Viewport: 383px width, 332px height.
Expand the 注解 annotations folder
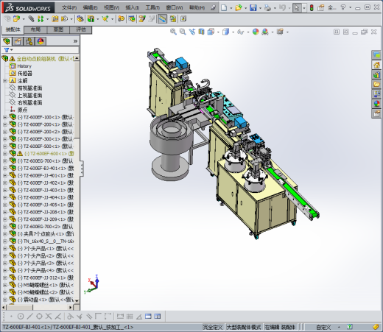[4, 81]
